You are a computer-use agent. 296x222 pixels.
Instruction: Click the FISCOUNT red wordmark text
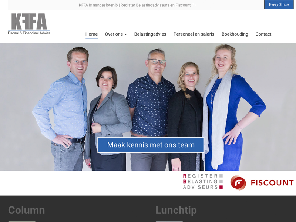coord(272,183)
